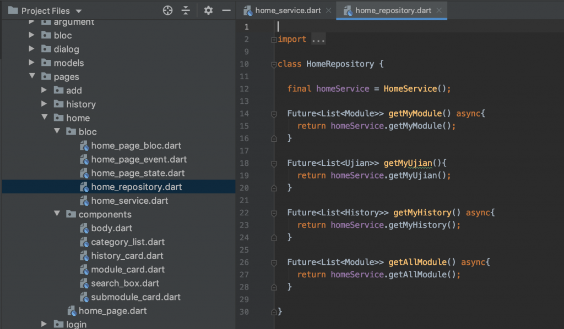
Task: Expand the login folder
Action: coord(44,324)
